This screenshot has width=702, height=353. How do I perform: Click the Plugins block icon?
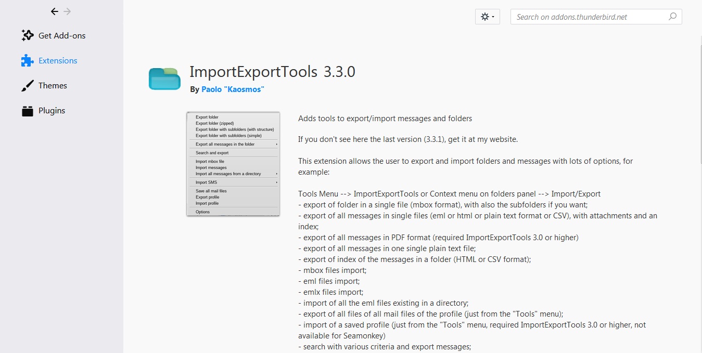[x=28, y=110]
